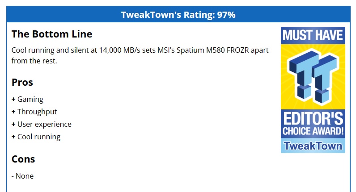Screen dimensions: 356x192
Task: Click the plus sign before Throughput
Action: 13,112
